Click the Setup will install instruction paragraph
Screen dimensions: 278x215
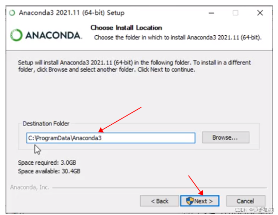coord(134,66)
